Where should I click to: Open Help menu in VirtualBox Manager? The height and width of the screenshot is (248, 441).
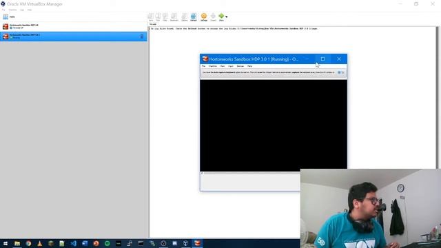(x=30, y=10)
